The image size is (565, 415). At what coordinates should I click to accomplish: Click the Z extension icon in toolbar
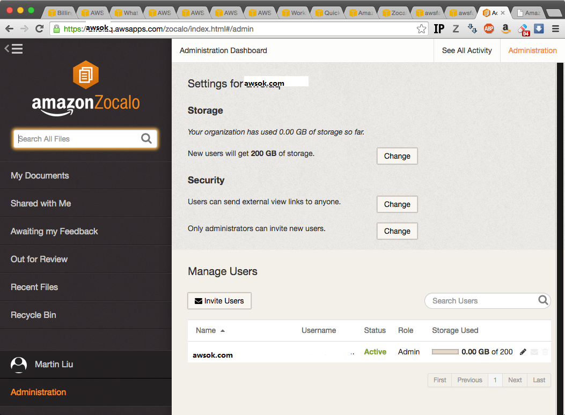[x=456, y=29]
